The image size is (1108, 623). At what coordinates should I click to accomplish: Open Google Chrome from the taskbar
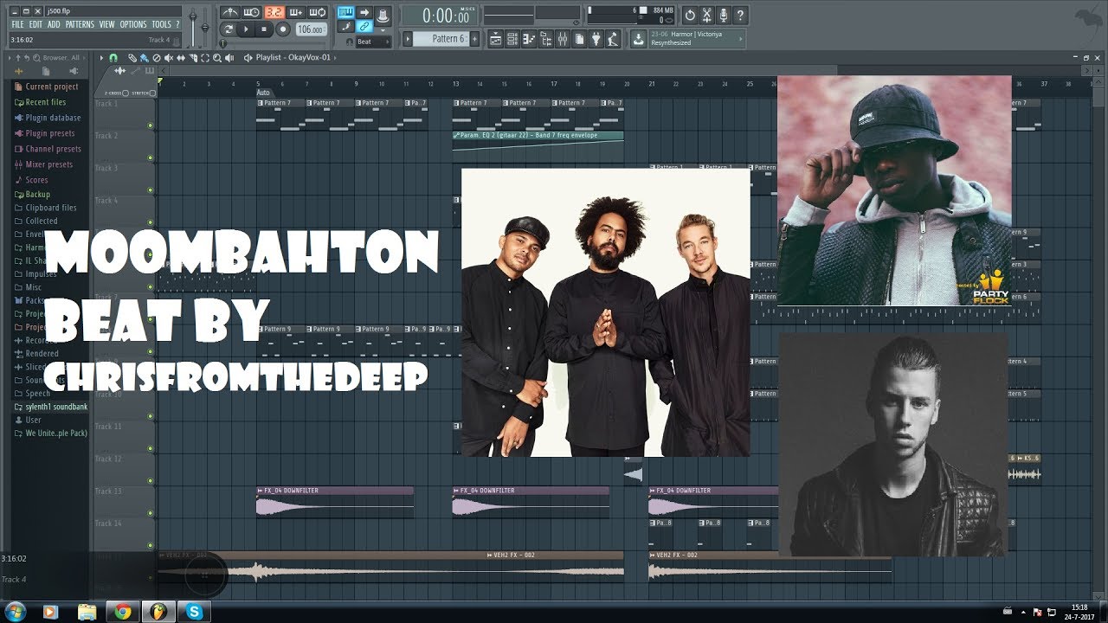point(121,612)
